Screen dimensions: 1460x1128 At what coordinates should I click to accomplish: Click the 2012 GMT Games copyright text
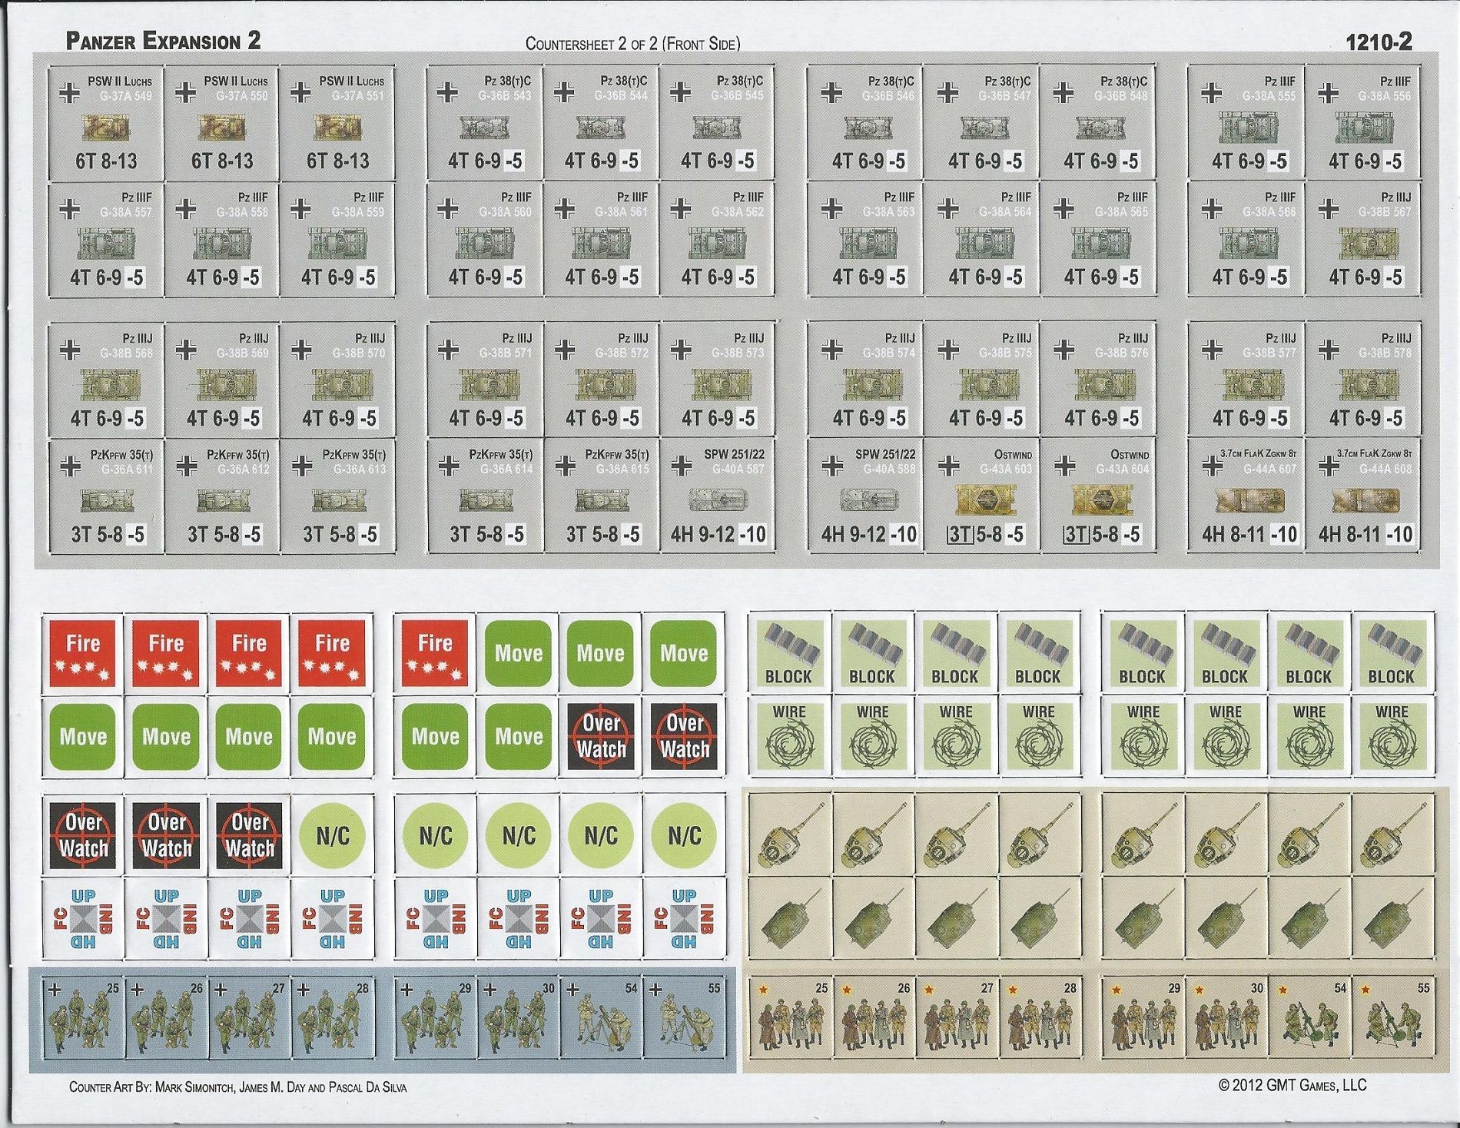1292,1085
